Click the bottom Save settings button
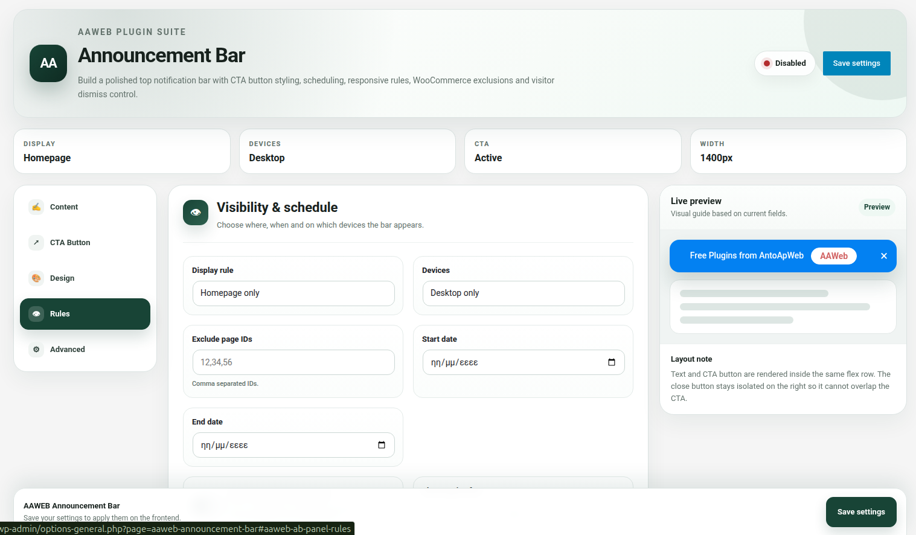 861,512
